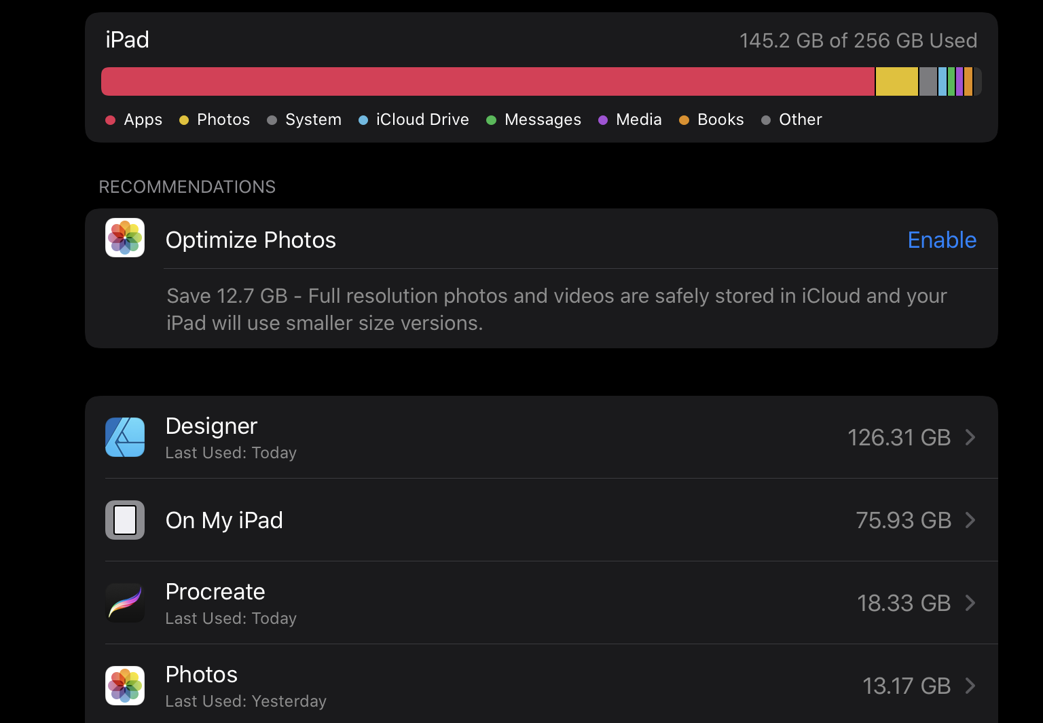Click the 75.93 GB size value
Viewport: 1043px width, 723px height.
click(x=903, y=521)
